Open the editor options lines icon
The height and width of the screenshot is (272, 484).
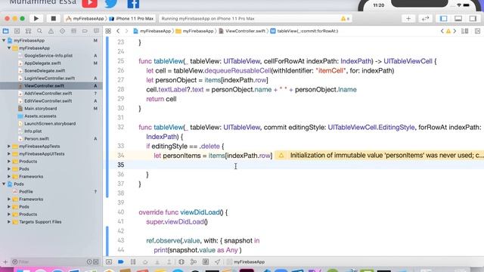464,31
